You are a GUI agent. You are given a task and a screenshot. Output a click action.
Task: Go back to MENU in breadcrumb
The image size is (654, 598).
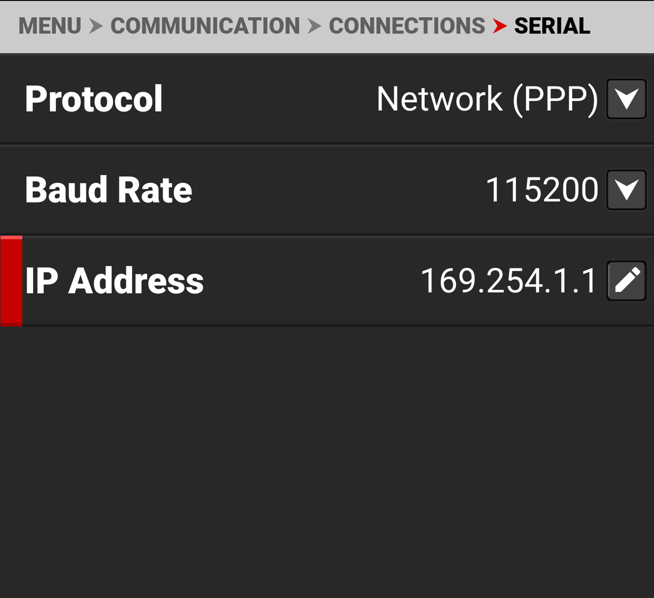point(50,26)
